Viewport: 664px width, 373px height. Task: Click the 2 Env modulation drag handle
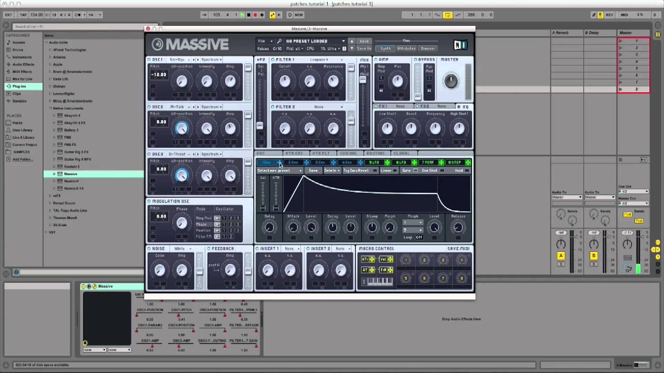click(x=306, y=163)
